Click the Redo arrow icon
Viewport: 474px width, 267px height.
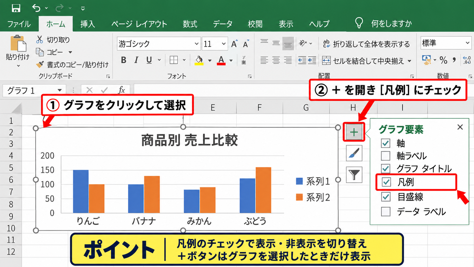tap(60, 8)
